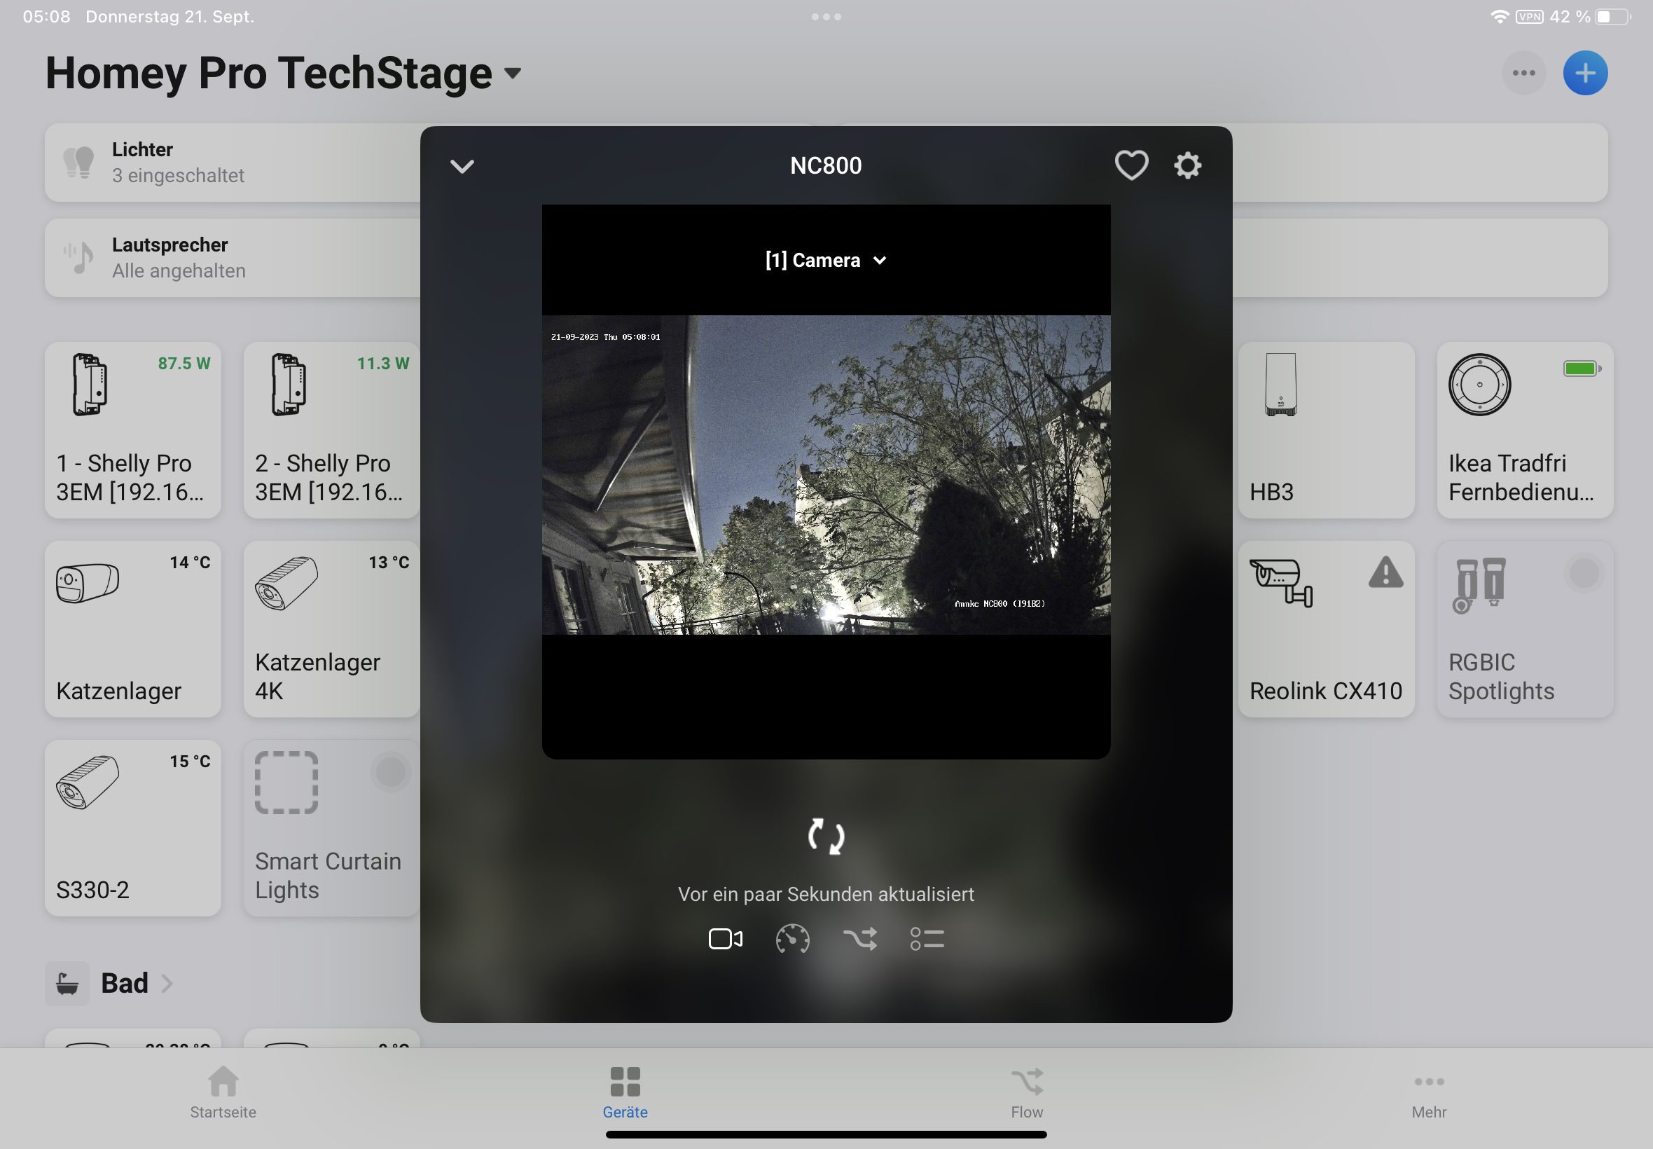Expand the [1] Camera dropdown
The width and height of the screenshot is (1653, 1149).
click(825, 260)
